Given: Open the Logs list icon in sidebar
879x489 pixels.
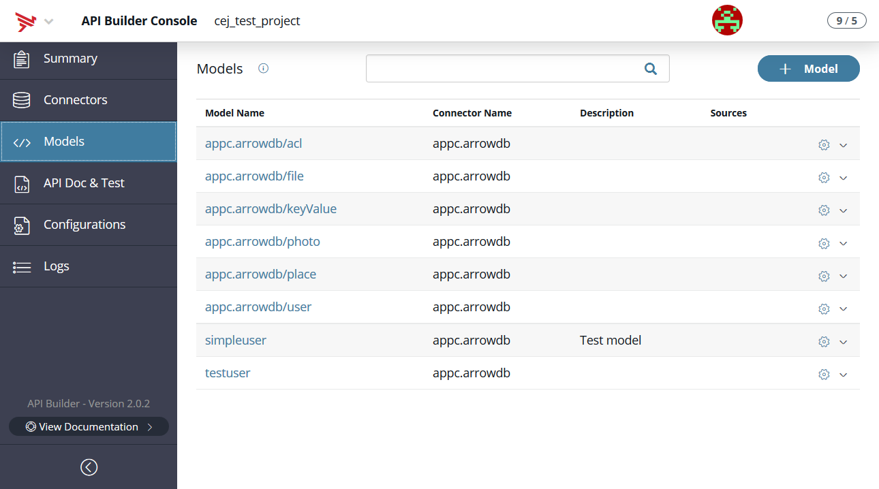Looking at the screenshot, I should (21, 266).
